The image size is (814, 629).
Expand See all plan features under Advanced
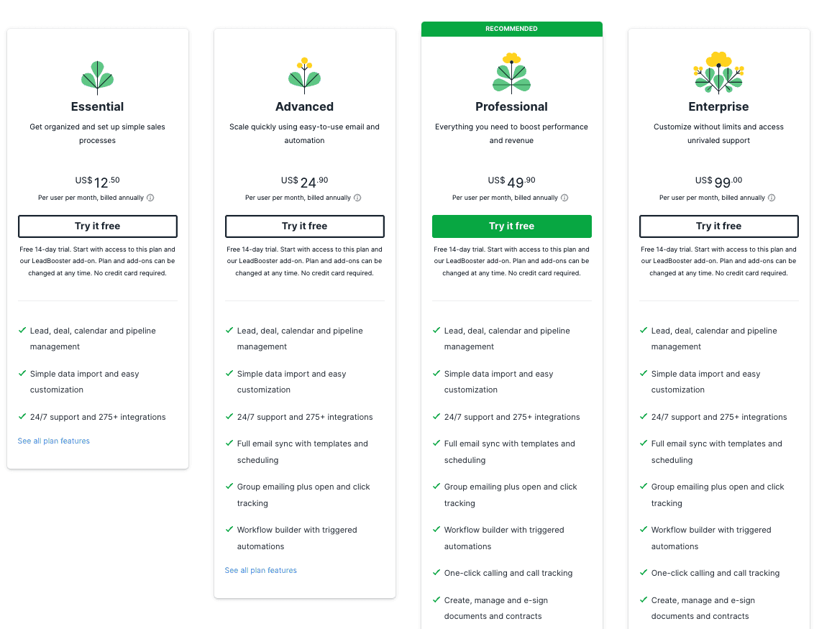pos(260,570)
